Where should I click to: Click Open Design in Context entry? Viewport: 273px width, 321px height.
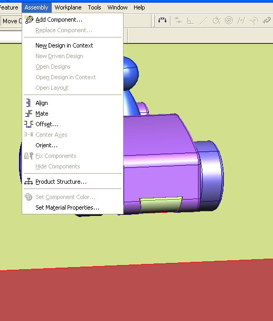point(72,77)
